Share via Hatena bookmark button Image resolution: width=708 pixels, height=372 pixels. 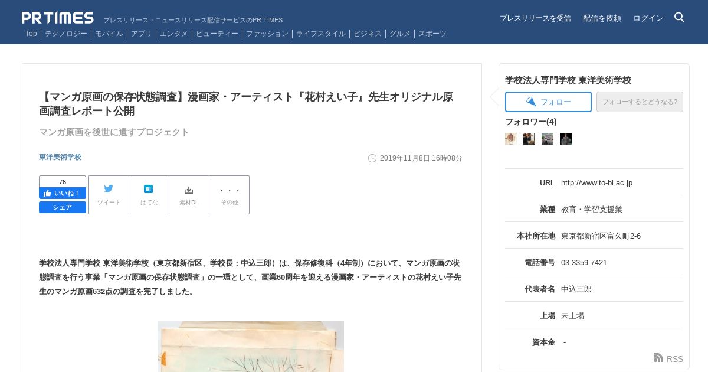[x=149, y=195]
